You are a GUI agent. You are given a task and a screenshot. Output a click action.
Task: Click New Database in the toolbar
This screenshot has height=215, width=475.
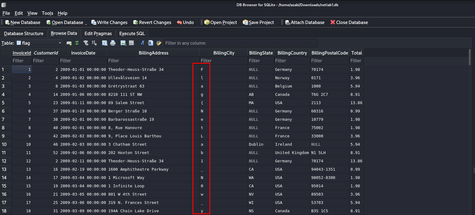(23, 22)
